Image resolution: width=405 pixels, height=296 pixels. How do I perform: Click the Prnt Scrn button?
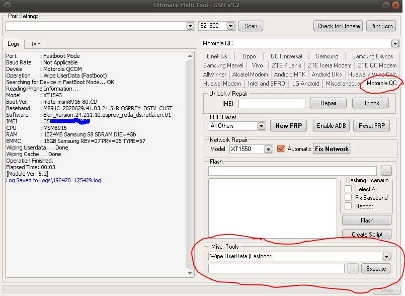381,26
